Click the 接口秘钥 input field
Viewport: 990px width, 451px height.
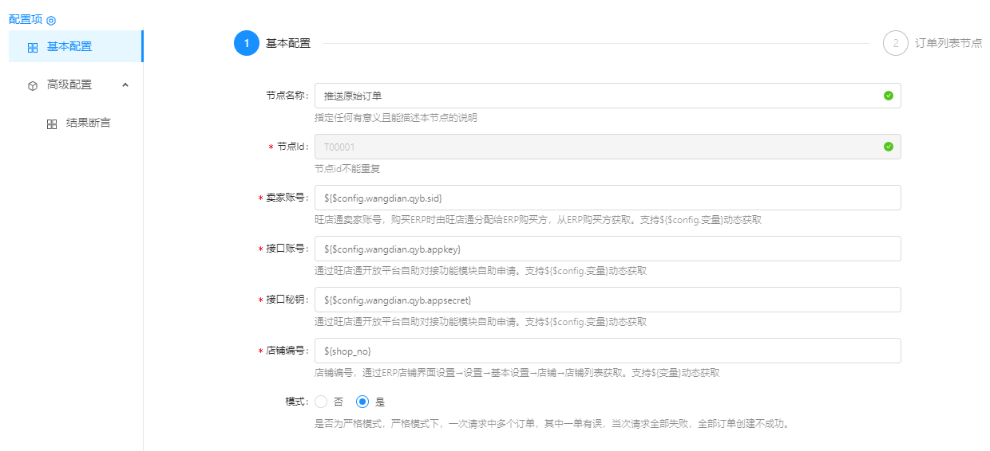click(x=607, y=300)
